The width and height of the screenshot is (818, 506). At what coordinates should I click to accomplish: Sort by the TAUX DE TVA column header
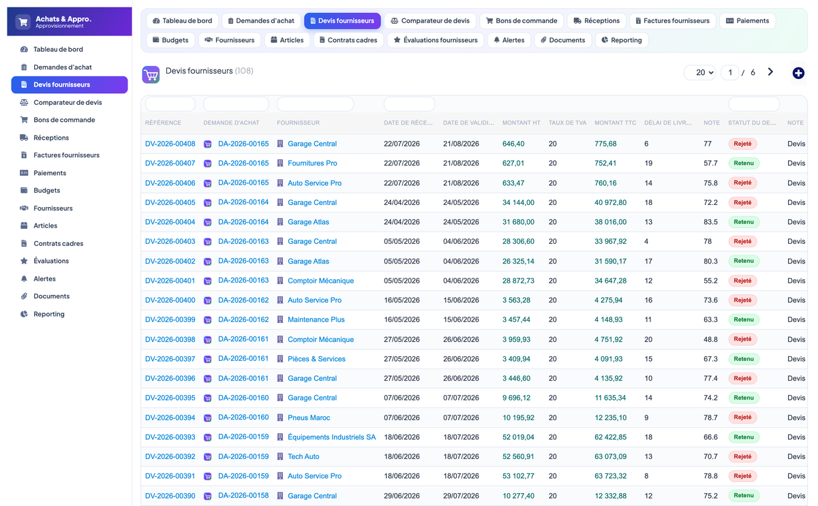[568, 123]
